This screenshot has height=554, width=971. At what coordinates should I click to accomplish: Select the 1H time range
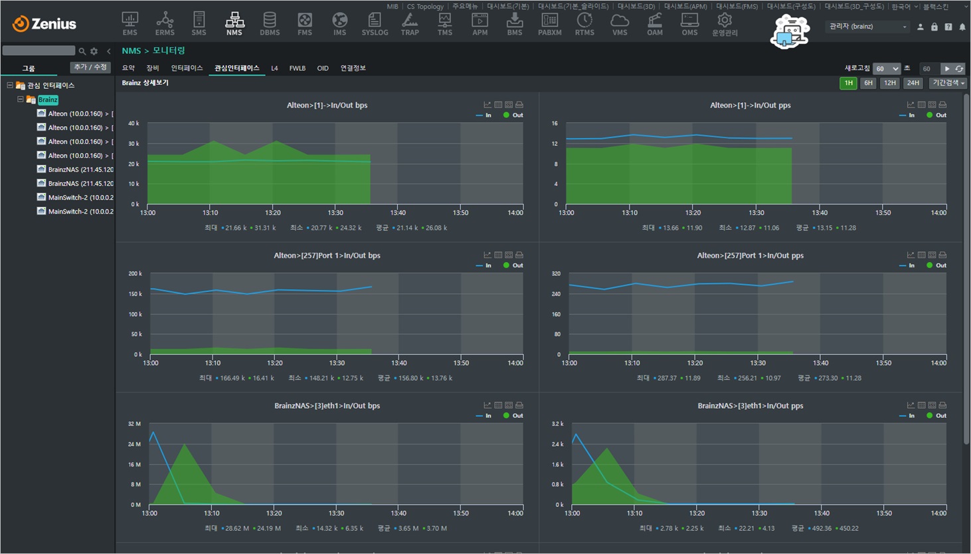coord(848,83)
